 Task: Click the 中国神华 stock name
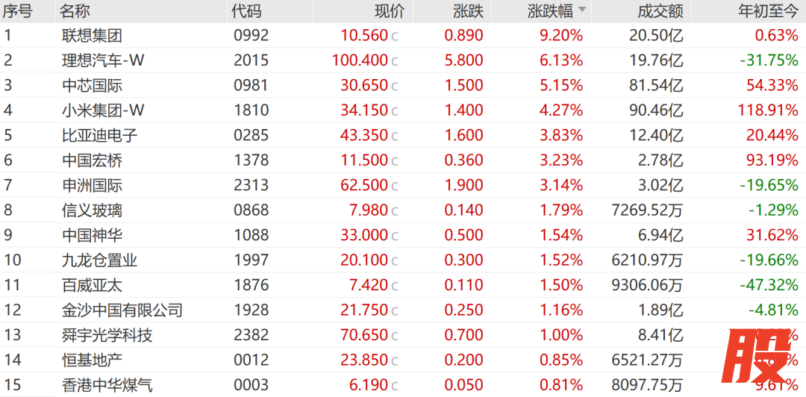92,235
